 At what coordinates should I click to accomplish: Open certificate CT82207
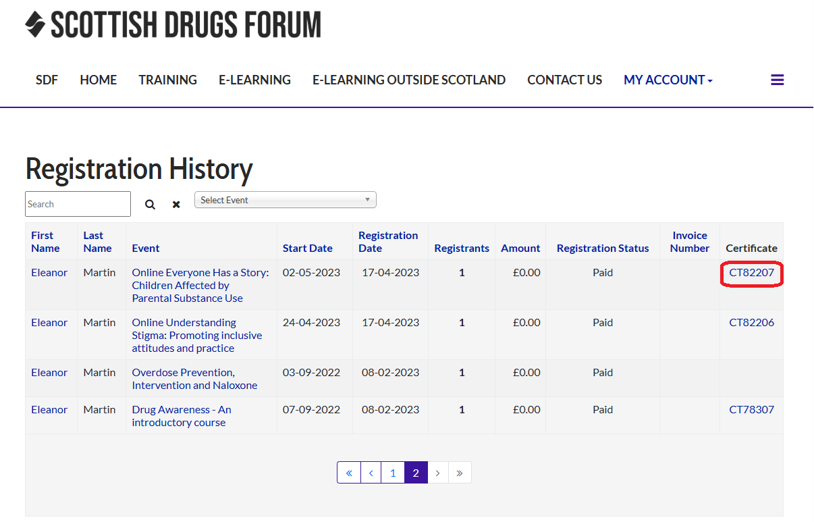coord(751,272)
